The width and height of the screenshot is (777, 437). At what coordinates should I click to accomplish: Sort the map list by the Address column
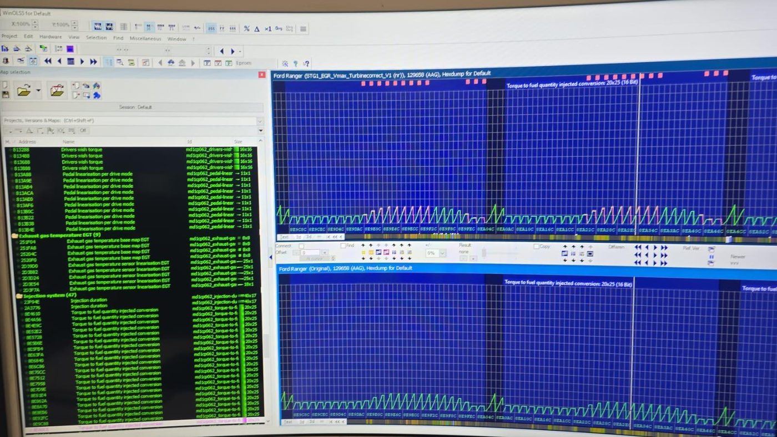coord(28,142)
